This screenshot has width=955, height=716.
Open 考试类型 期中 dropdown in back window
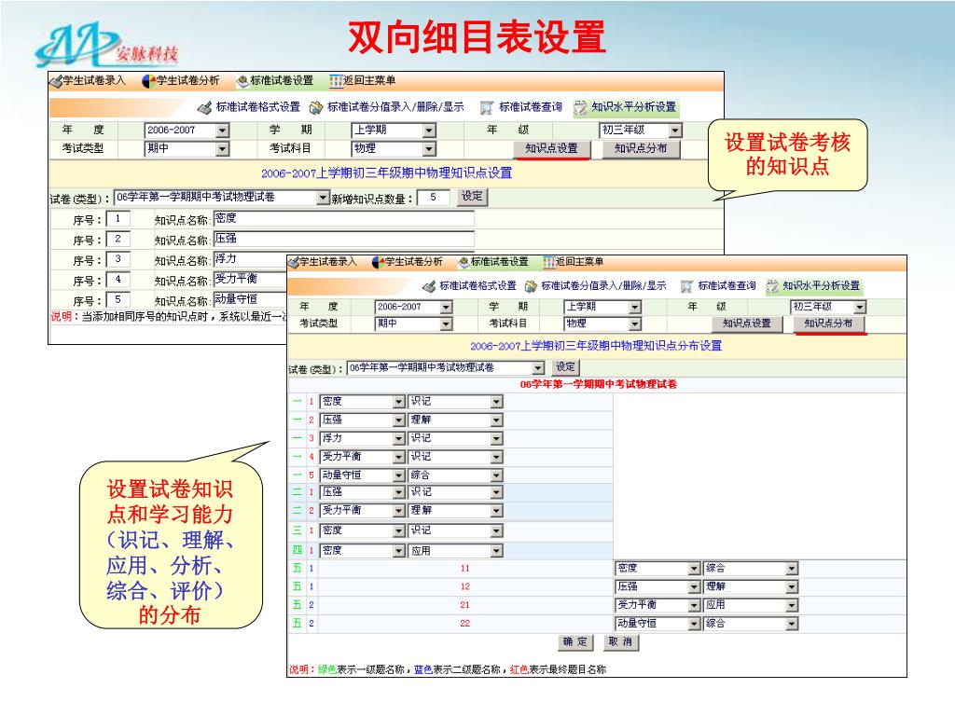pos(222,148)
